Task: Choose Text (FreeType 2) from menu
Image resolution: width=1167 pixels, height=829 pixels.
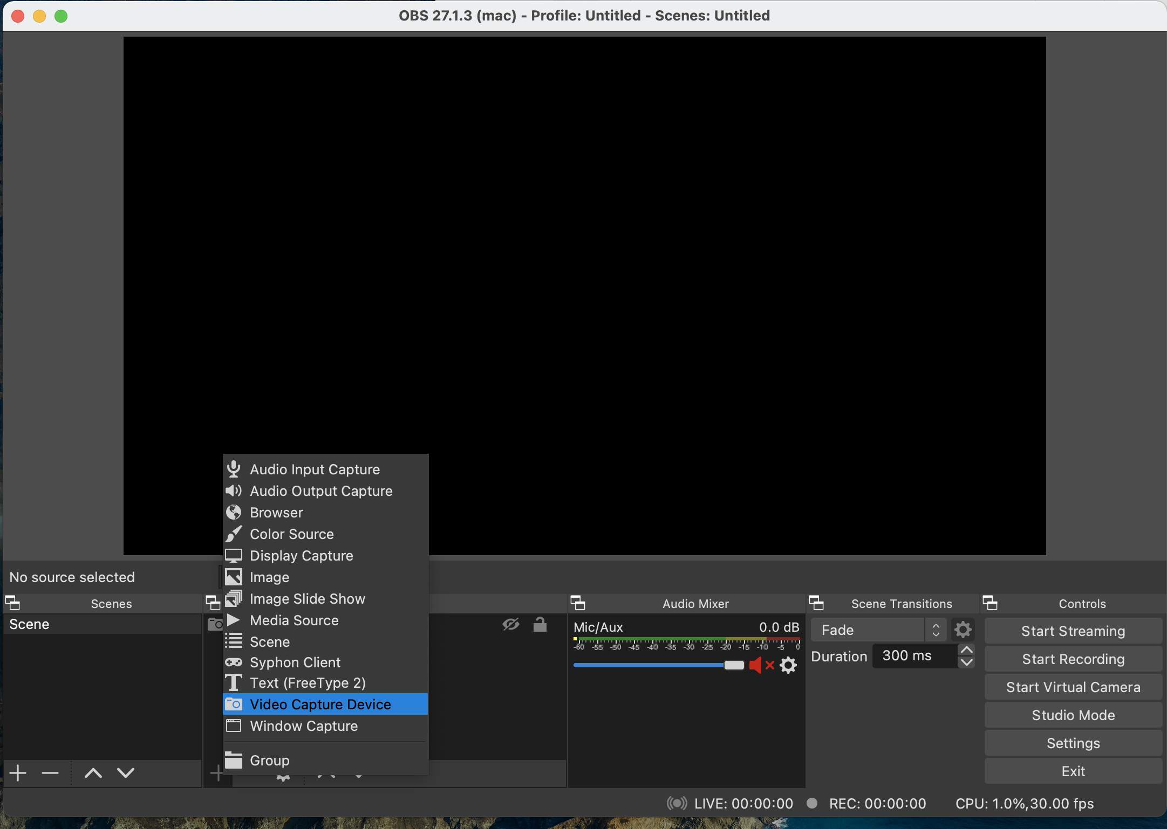Action: [x=325, y=682]
